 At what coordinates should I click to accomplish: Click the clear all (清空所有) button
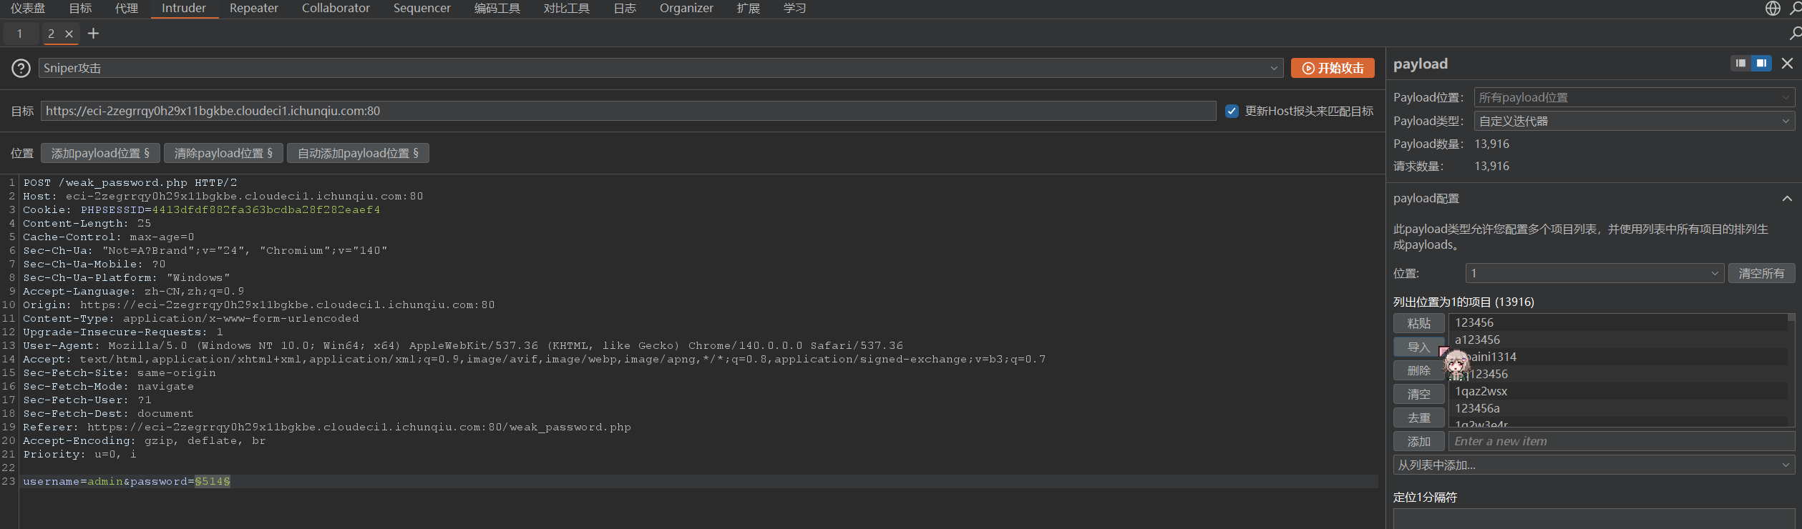pyautogui.click(x=1761, y=273)
